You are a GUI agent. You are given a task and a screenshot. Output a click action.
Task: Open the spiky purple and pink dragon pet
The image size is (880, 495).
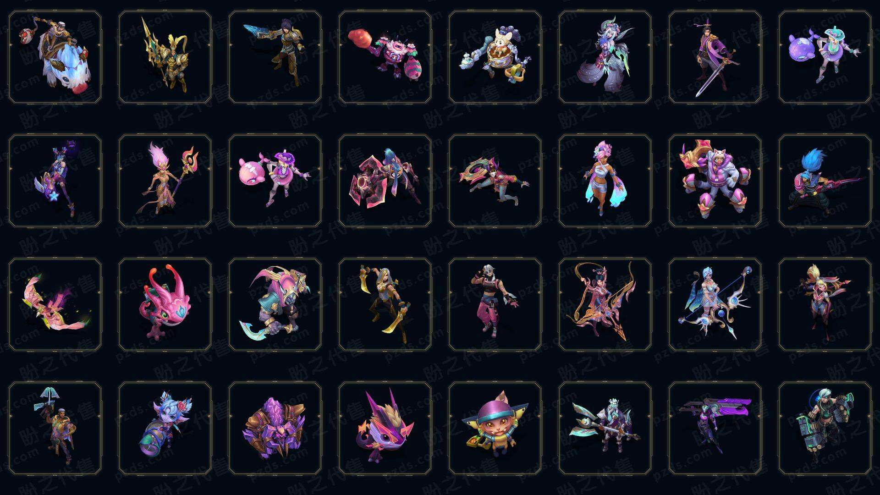coord(385,428)
